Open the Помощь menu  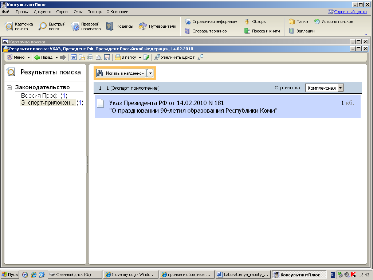pyautogui.click(x=95, y=12)
